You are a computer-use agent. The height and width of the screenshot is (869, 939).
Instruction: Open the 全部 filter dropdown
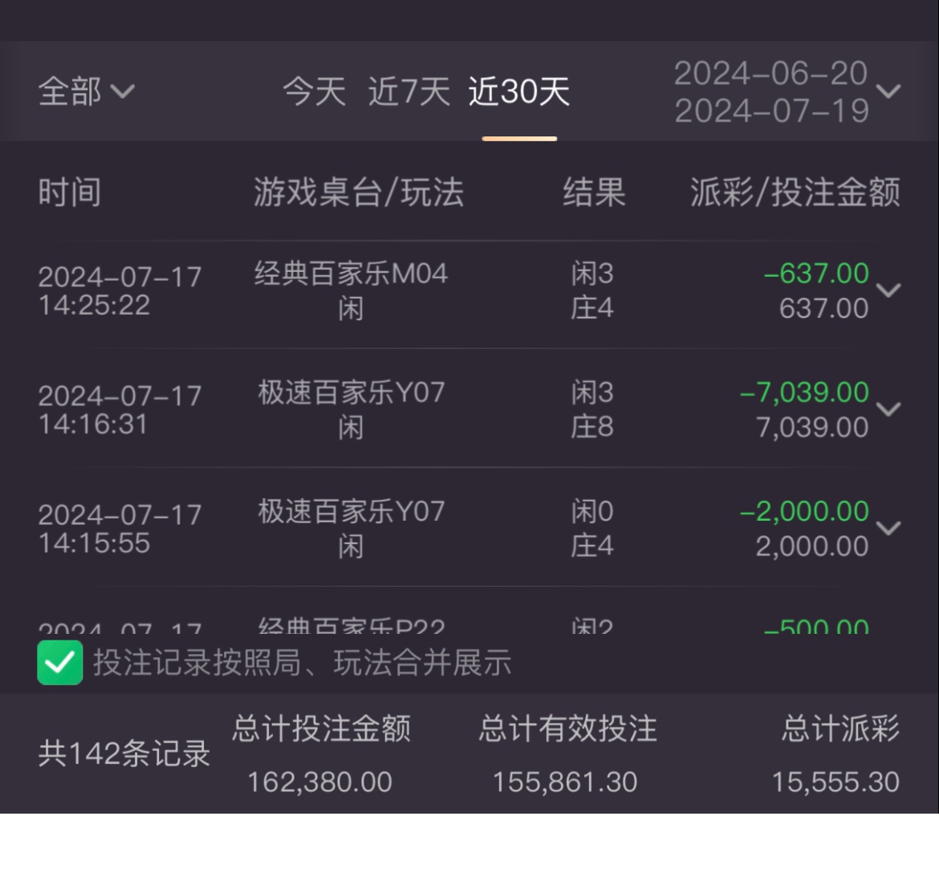pyautogui.click(x=85, y=91)
